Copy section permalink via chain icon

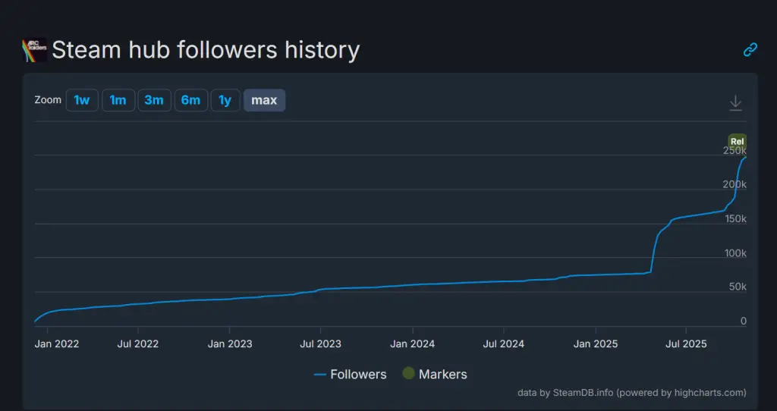(x=750, y=50)
